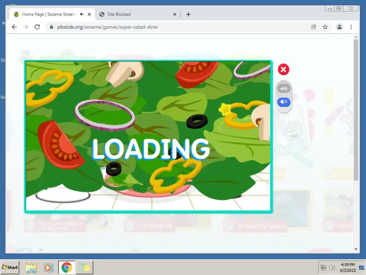Image resolution: width=366 pixels, height=275 pixels.
Task: Open the system tray volume icon
Action: 332,267
